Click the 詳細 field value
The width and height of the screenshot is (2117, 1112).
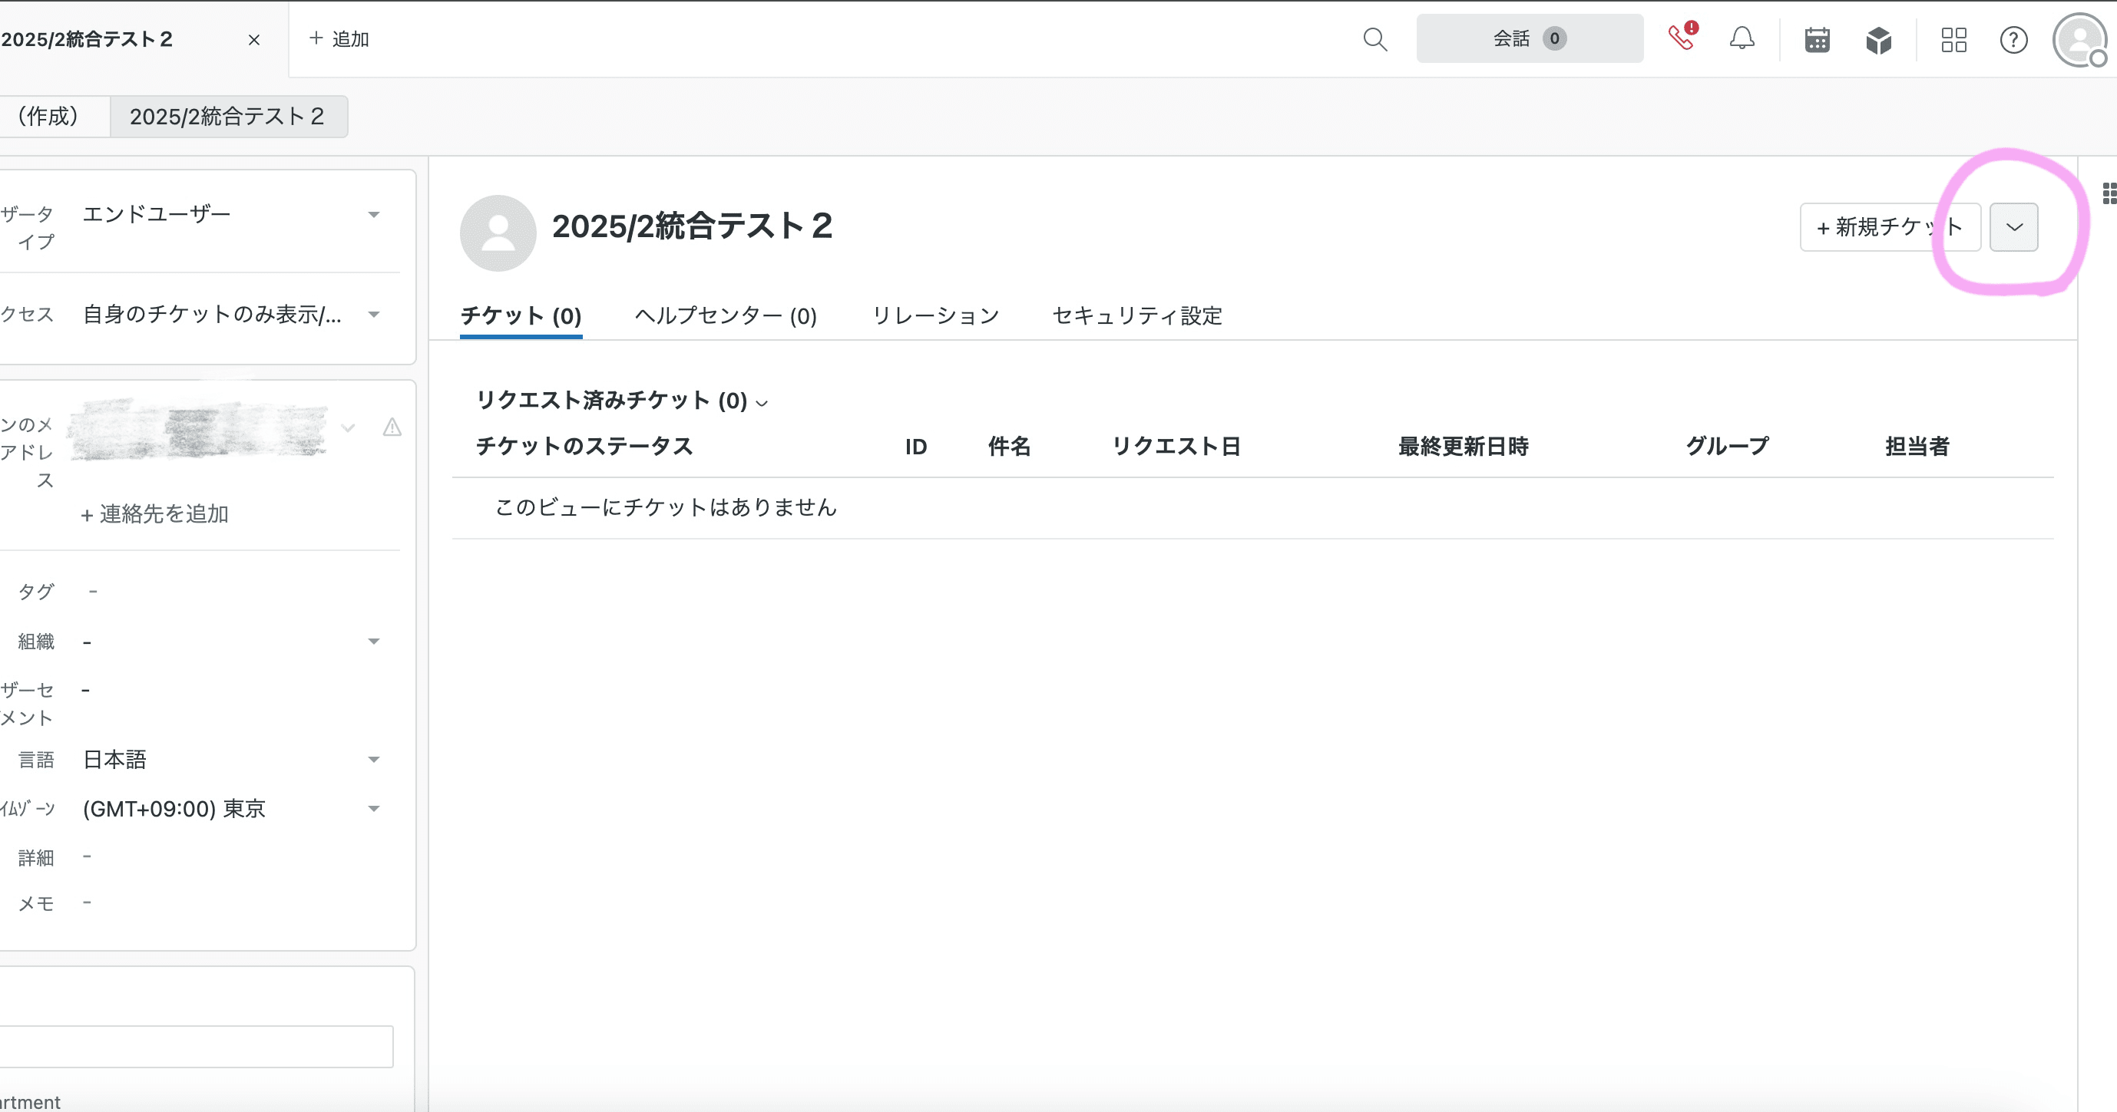click(x=87, y=856)
